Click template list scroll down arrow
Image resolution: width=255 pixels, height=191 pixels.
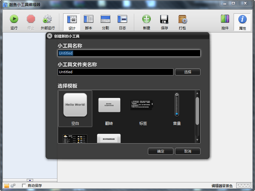click(x=197, y=140)
